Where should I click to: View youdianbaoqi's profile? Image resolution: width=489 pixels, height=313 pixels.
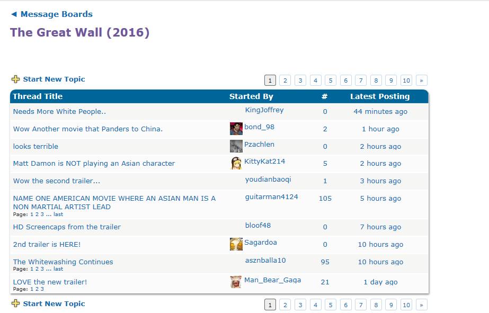tap(268, 179)
